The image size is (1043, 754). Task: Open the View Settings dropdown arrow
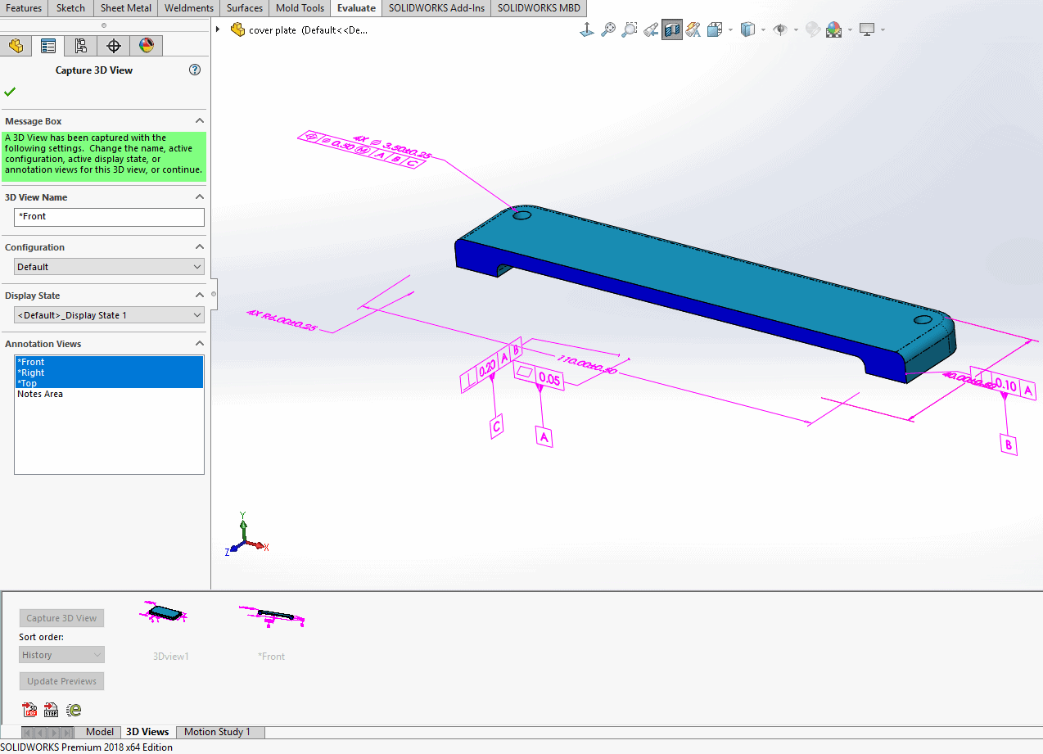pos(883,30)
